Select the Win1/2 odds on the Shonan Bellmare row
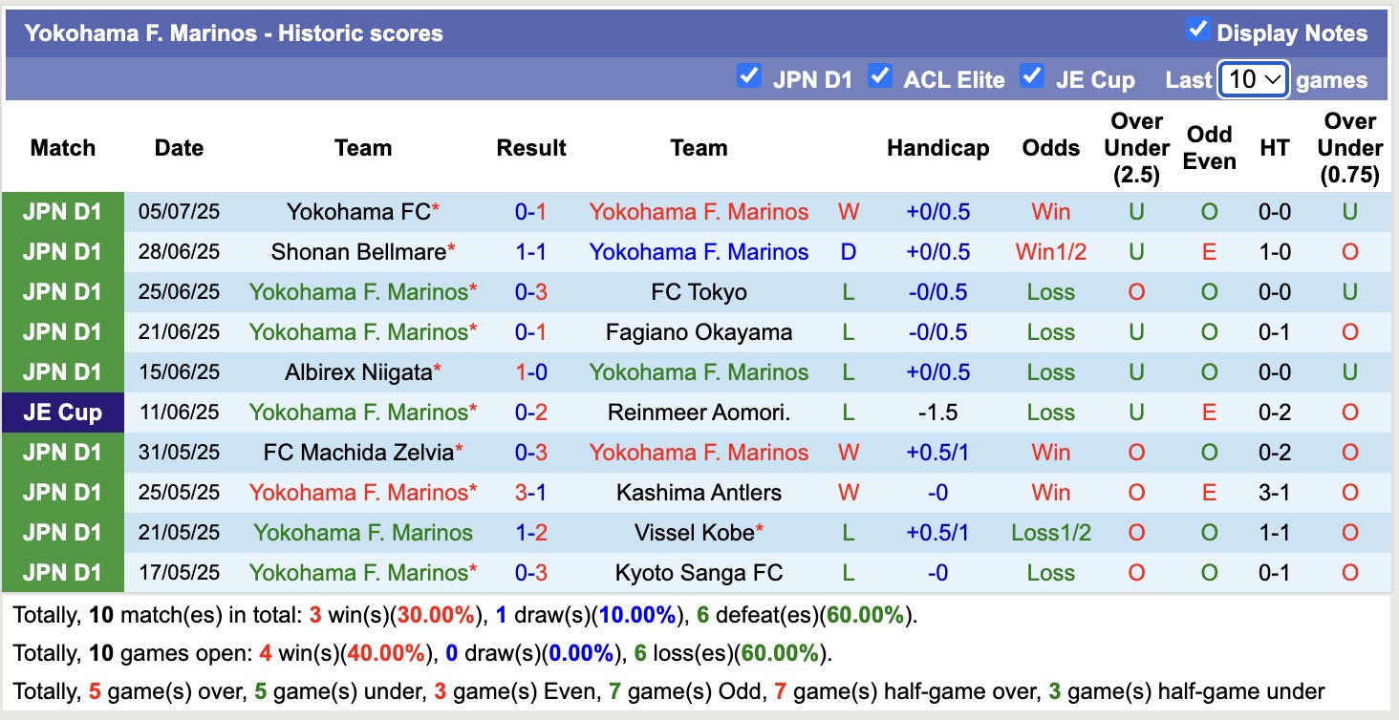This screenshot has width=1399, height=720. coord(1050,252)
